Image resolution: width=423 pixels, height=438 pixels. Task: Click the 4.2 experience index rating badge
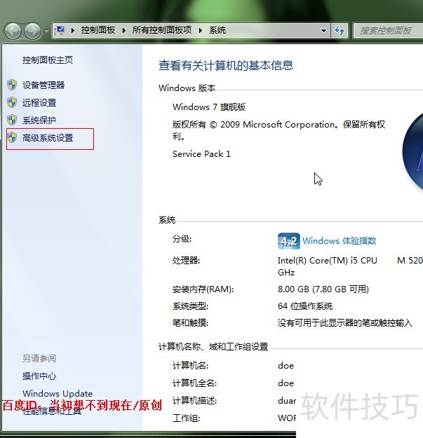pos(289,241)
